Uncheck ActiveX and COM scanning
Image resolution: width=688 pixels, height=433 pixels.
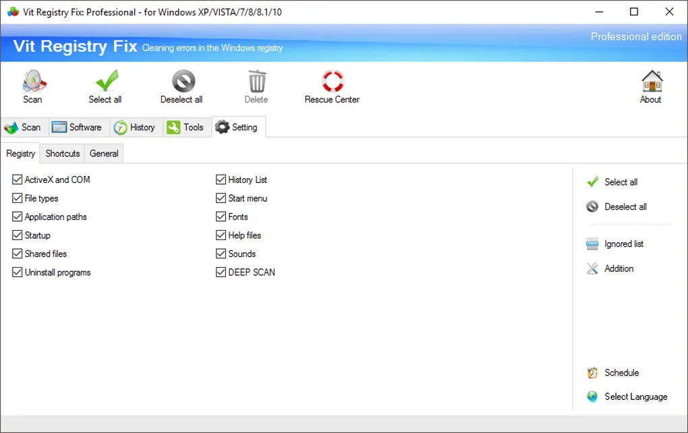(x=17, y=179)
